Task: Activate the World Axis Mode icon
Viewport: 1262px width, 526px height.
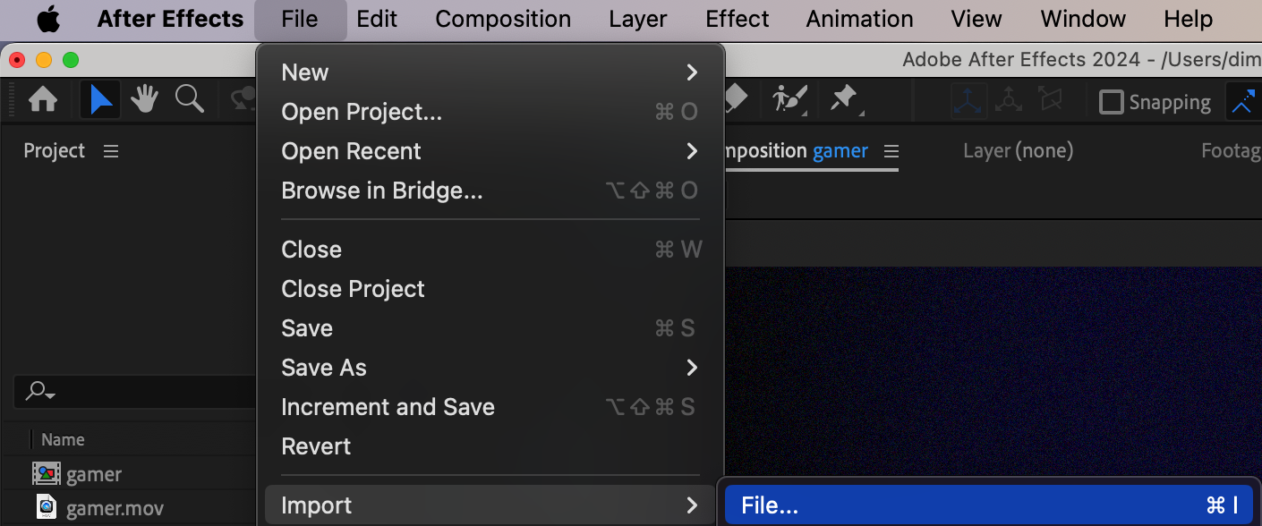Action: (1009, 101)
